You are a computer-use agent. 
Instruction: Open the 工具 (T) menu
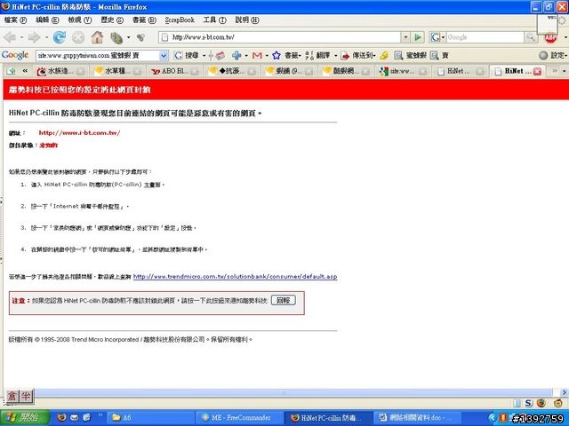[214, 20]
